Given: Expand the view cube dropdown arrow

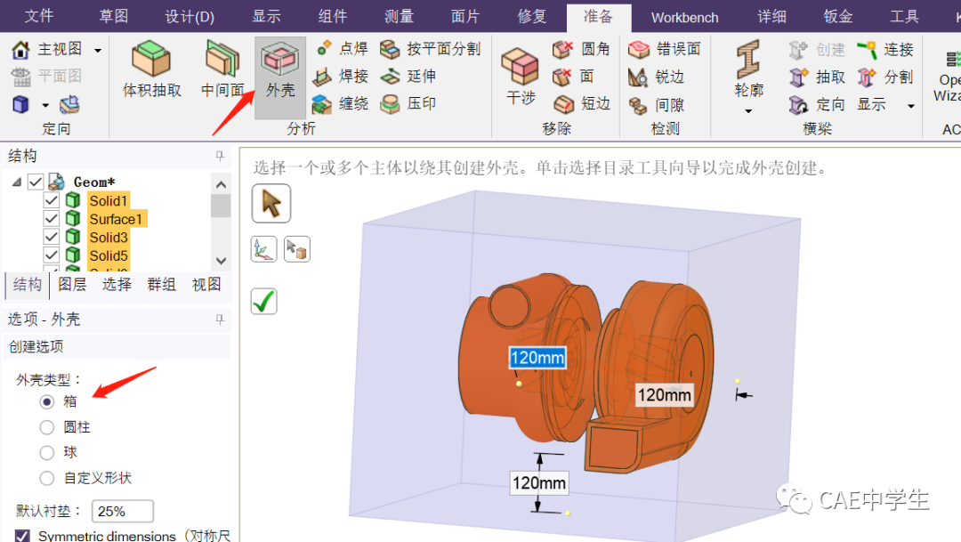Looking at the screenshot, I should 45,105.
